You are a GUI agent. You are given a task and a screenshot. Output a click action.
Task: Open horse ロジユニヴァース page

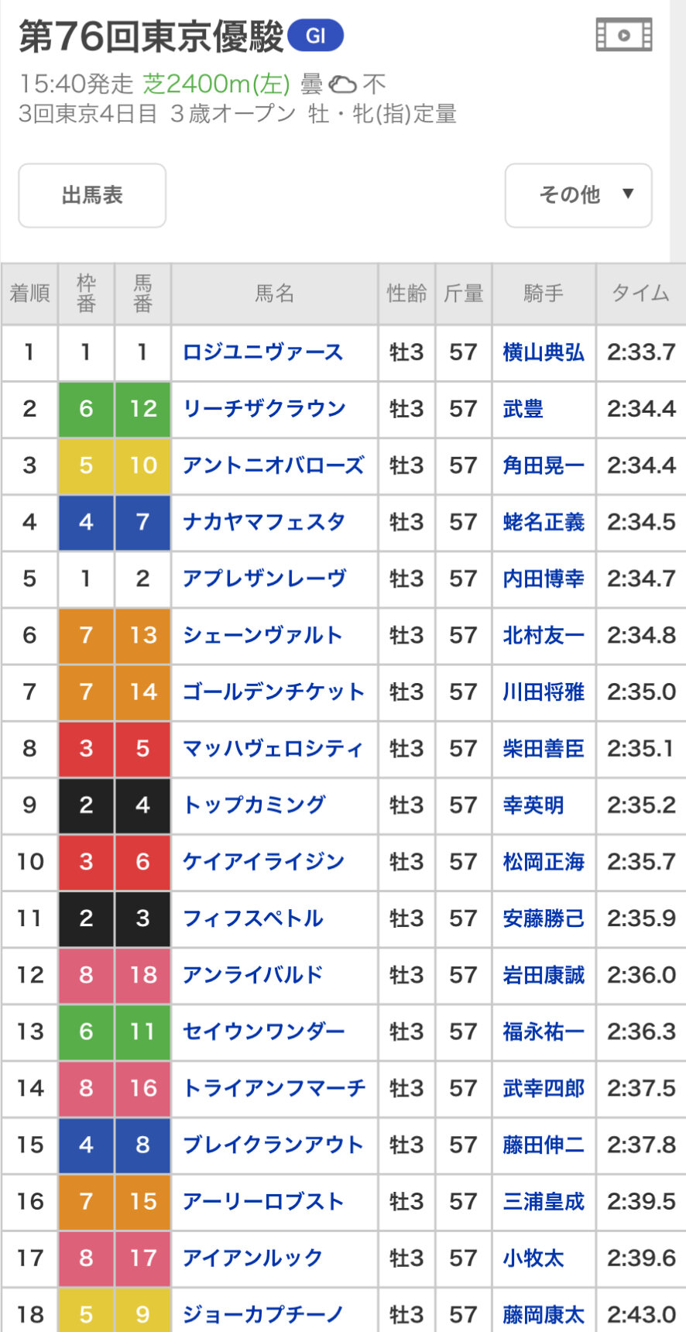click(262, 352)
